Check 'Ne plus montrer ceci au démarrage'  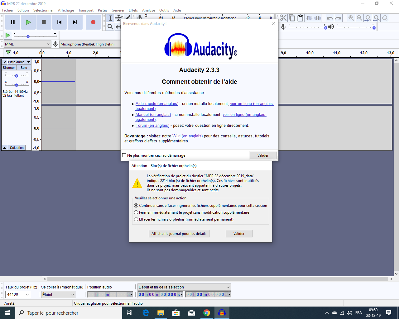tap(124, 155)
